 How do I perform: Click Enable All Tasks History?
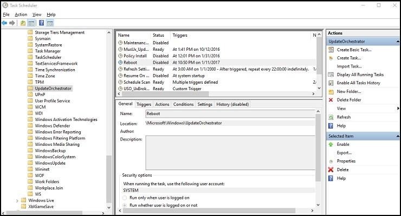pyautogui.click(x=358, y=83)
